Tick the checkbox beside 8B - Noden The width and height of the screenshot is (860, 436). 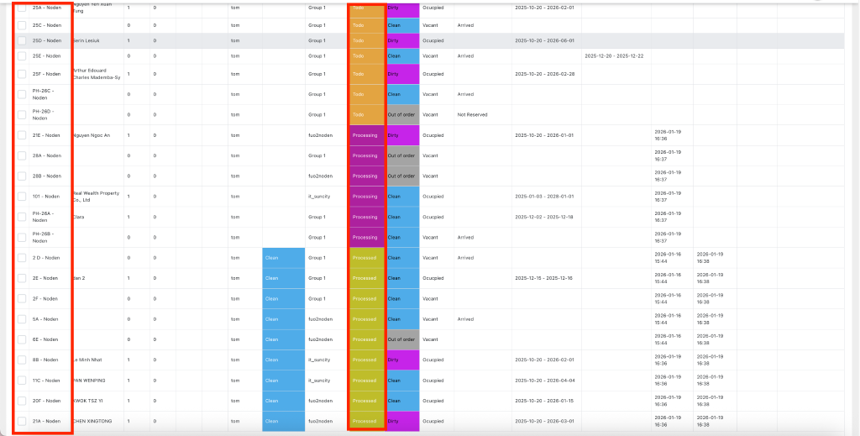click(22, 360)
